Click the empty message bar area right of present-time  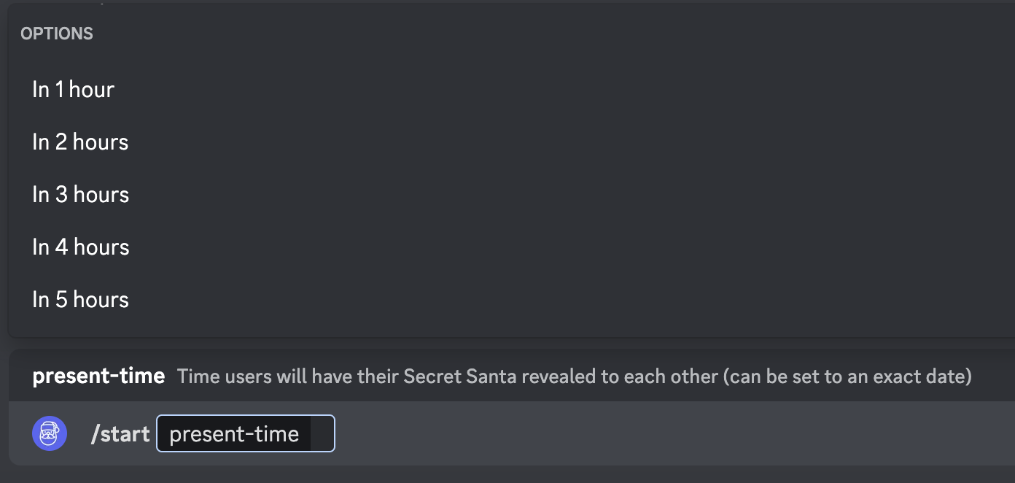click(656, 434)
